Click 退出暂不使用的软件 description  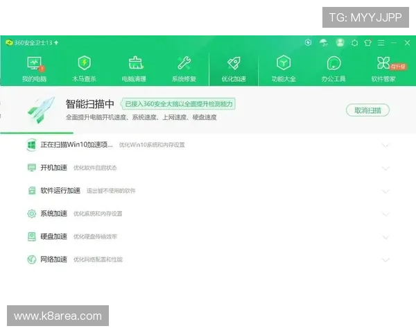[x=111, y=191]
